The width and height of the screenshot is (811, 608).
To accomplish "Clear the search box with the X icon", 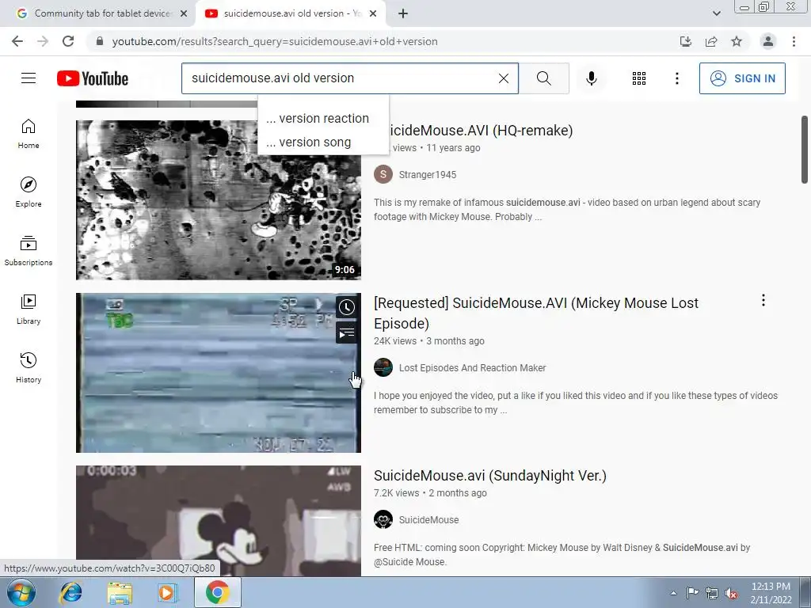I will click(503, 78).
